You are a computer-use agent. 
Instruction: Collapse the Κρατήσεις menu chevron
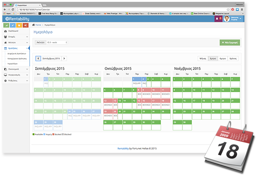click(x=27, y=48)
